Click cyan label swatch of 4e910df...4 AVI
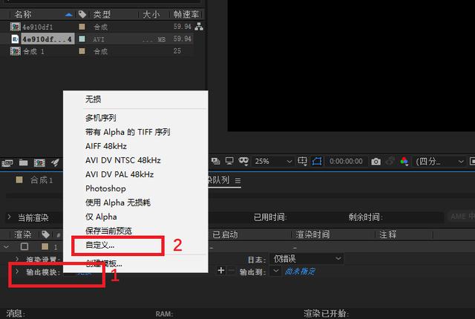This screenshot has width=475, height=319. pyautogui.click(x=82, y=39)
